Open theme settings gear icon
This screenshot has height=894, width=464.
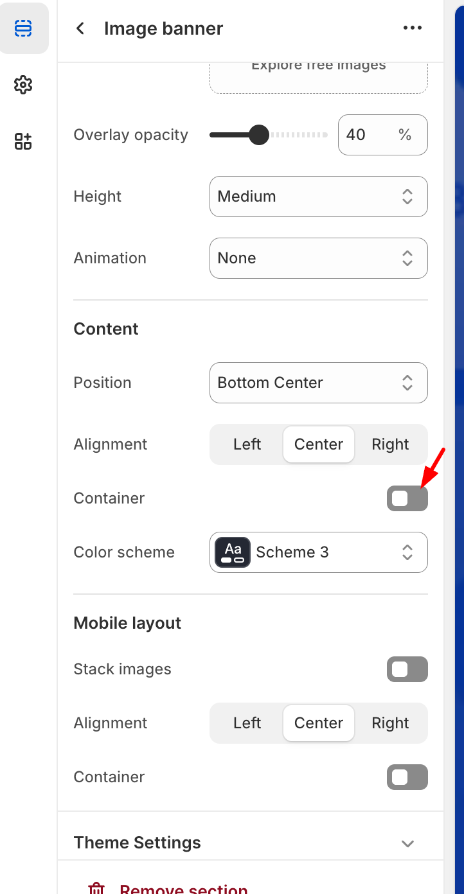pyautogui.click(x=23, y=85)
